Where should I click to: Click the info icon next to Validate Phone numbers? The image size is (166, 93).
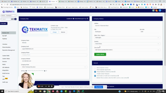coord(128,78)
